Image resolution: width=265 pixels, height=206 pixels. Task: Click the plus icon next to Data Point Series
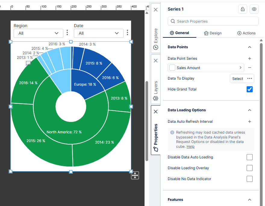click(x=249, y=59)
